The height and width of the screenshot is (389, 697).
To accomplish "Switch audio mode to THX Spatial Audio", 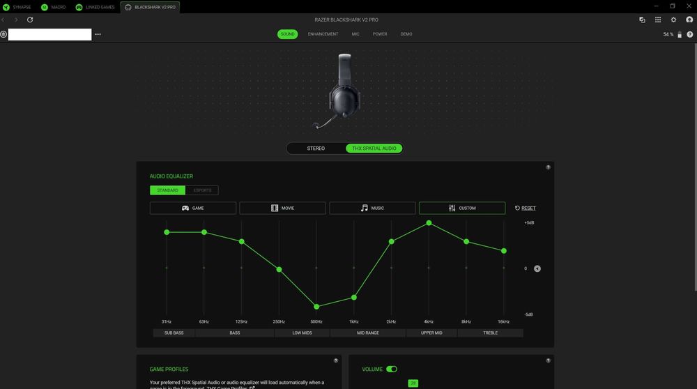I will point(374,148).
